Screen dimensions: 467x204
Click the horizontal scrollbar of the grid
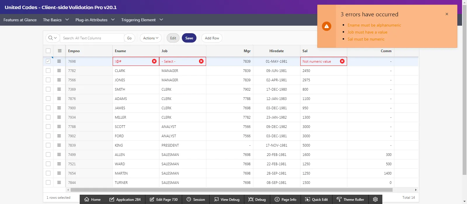(231, 190)
